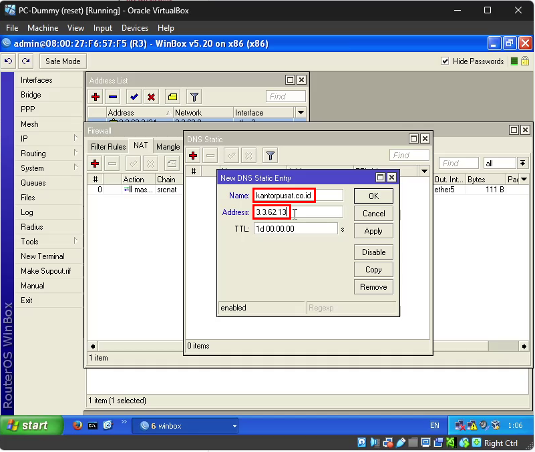Click Disable in DNS Static Entry dialog
Screen dimensions: 535x452
tap(373, 252)
